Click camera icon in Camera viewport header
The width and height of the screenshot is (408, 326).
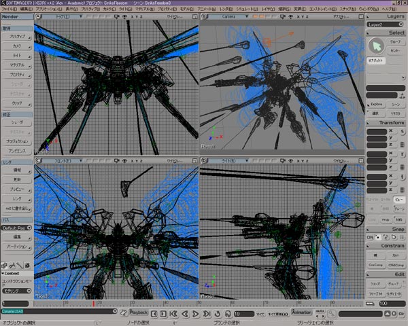coord(283,16)
